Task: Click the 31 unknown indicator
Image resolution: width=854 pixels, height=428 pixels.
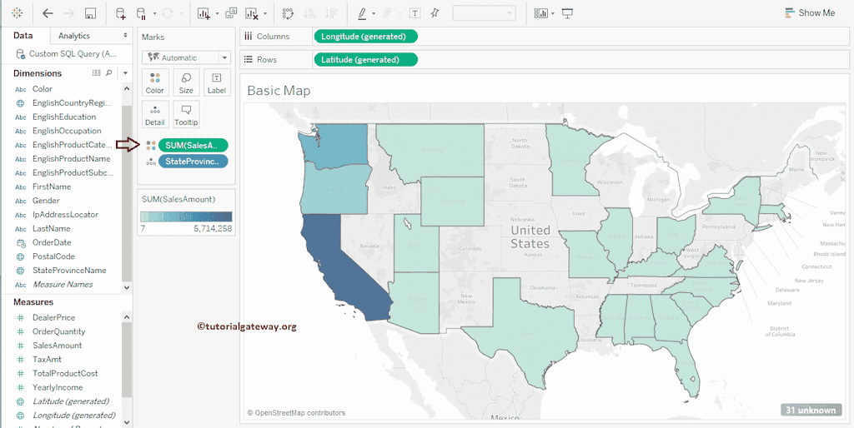Action: tap(809, 410)
